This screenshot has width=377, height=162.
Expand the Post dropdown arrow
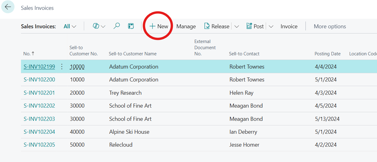point(271,26)
